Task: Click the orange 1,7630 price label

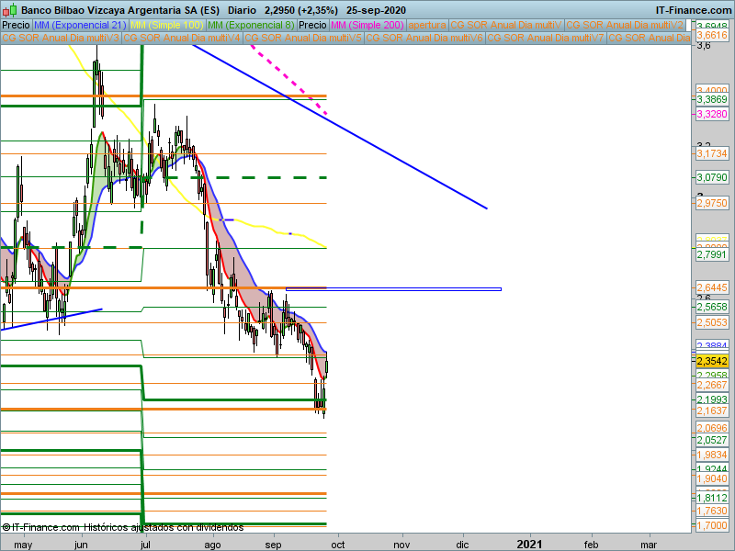Action: (712, 512)
